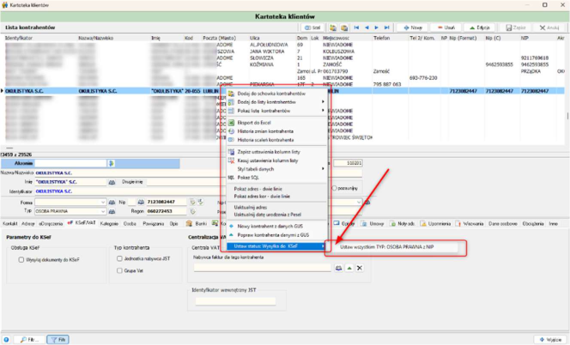This screenshot has height=345, width=570.
Task: Switch to the Adresy tab
Action: pos(28,224)
